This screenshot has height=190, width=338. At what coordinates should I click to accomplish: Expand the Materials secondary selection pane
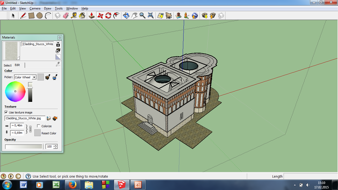(58, 44)
